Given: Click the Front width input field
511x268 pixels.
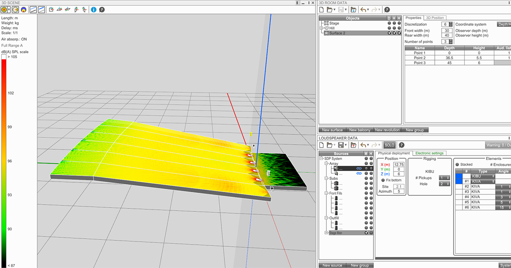Looking at the screenshot, I should pos(447,31).
